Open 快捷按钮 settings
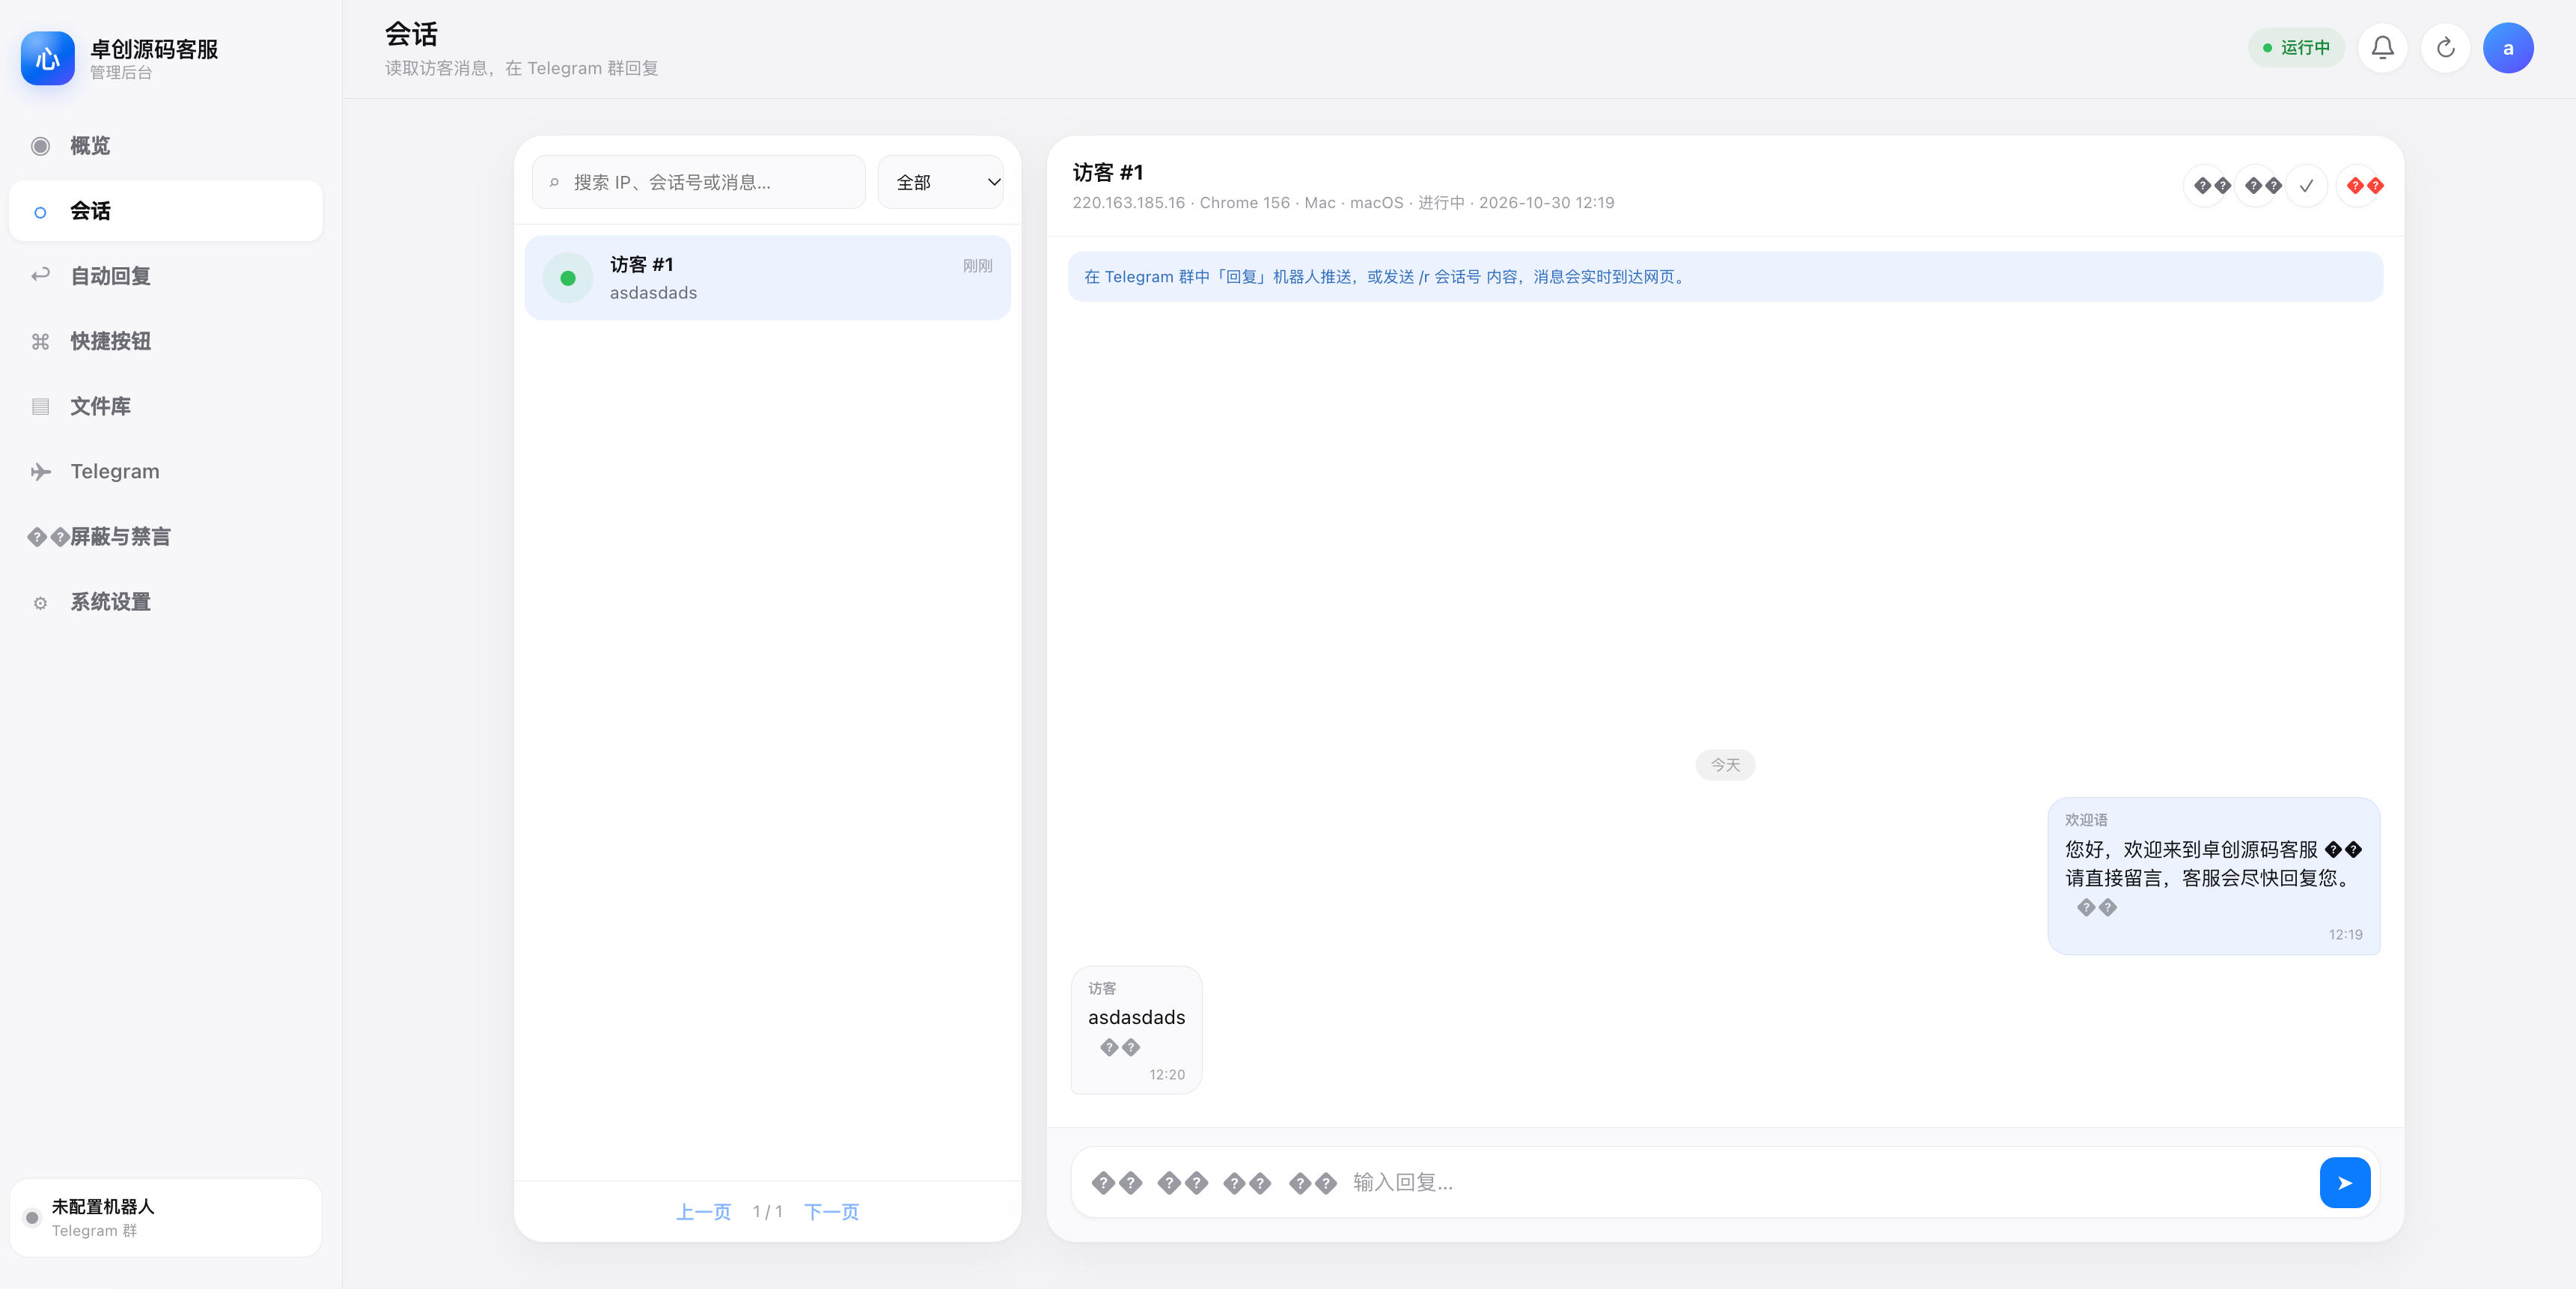Viewport: 2576px width, 1289px height. coord(166,341)
